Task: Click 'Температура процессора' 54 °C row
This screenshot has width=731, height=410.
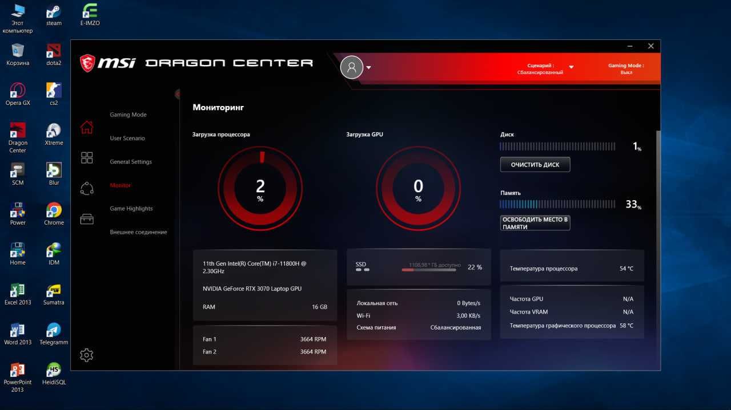Action: pos(572,269)
